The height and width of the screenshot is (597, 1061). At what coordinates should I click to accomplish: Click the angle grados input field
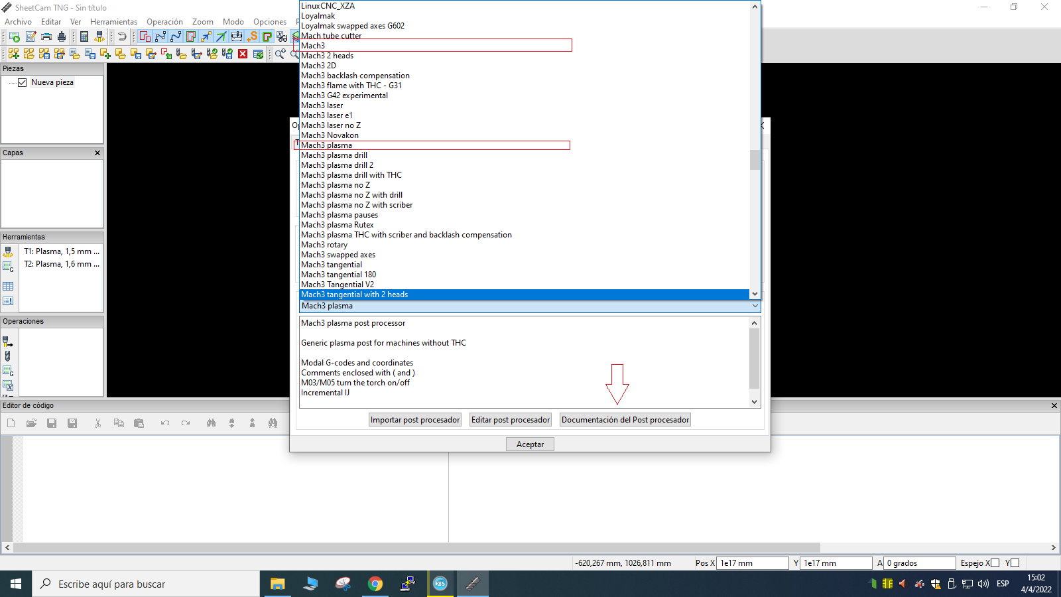coord(920,563)
